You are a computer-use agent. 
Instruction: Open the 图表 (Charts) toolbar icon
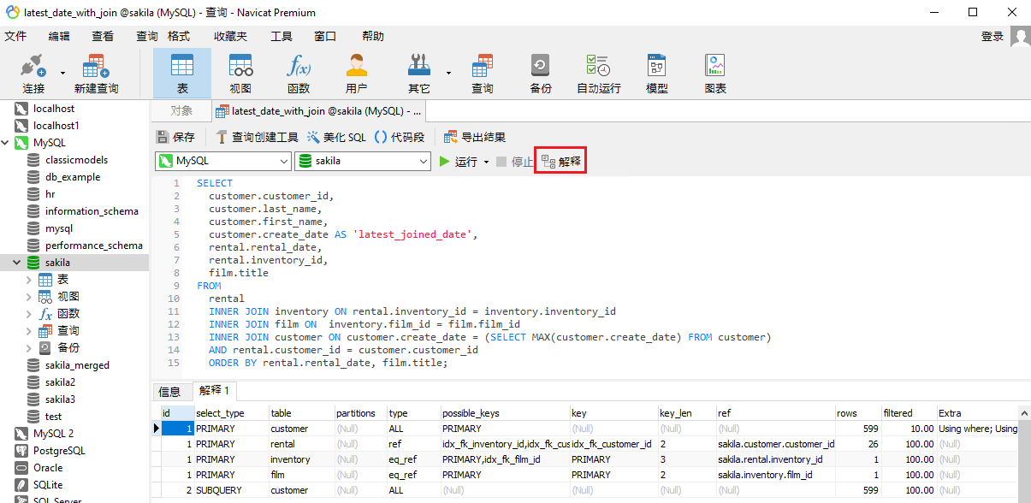coord(715,73)
